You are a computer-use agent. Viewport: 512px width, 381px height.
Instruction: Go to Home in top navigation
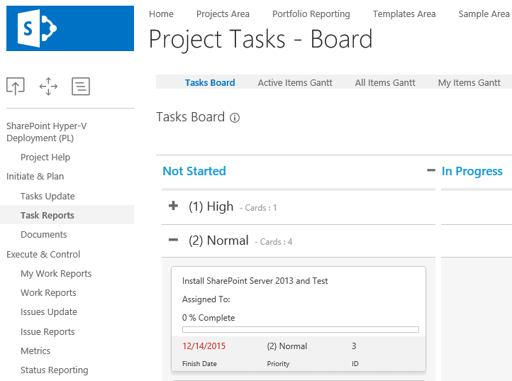coord(161,13)
